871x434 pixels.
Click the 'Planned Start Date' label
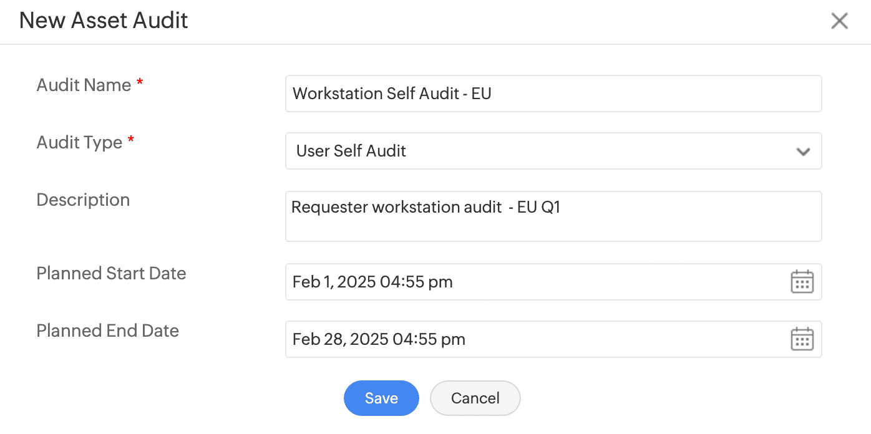point(111,273)
